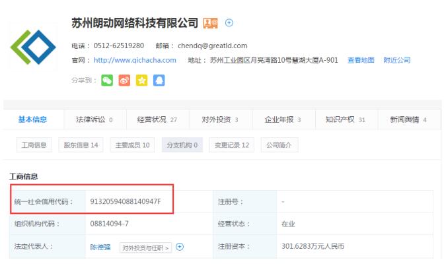Open the 企业年报 tab
Image resolution: width=444 pixels, height=264 pixels.
click(282, 119)
